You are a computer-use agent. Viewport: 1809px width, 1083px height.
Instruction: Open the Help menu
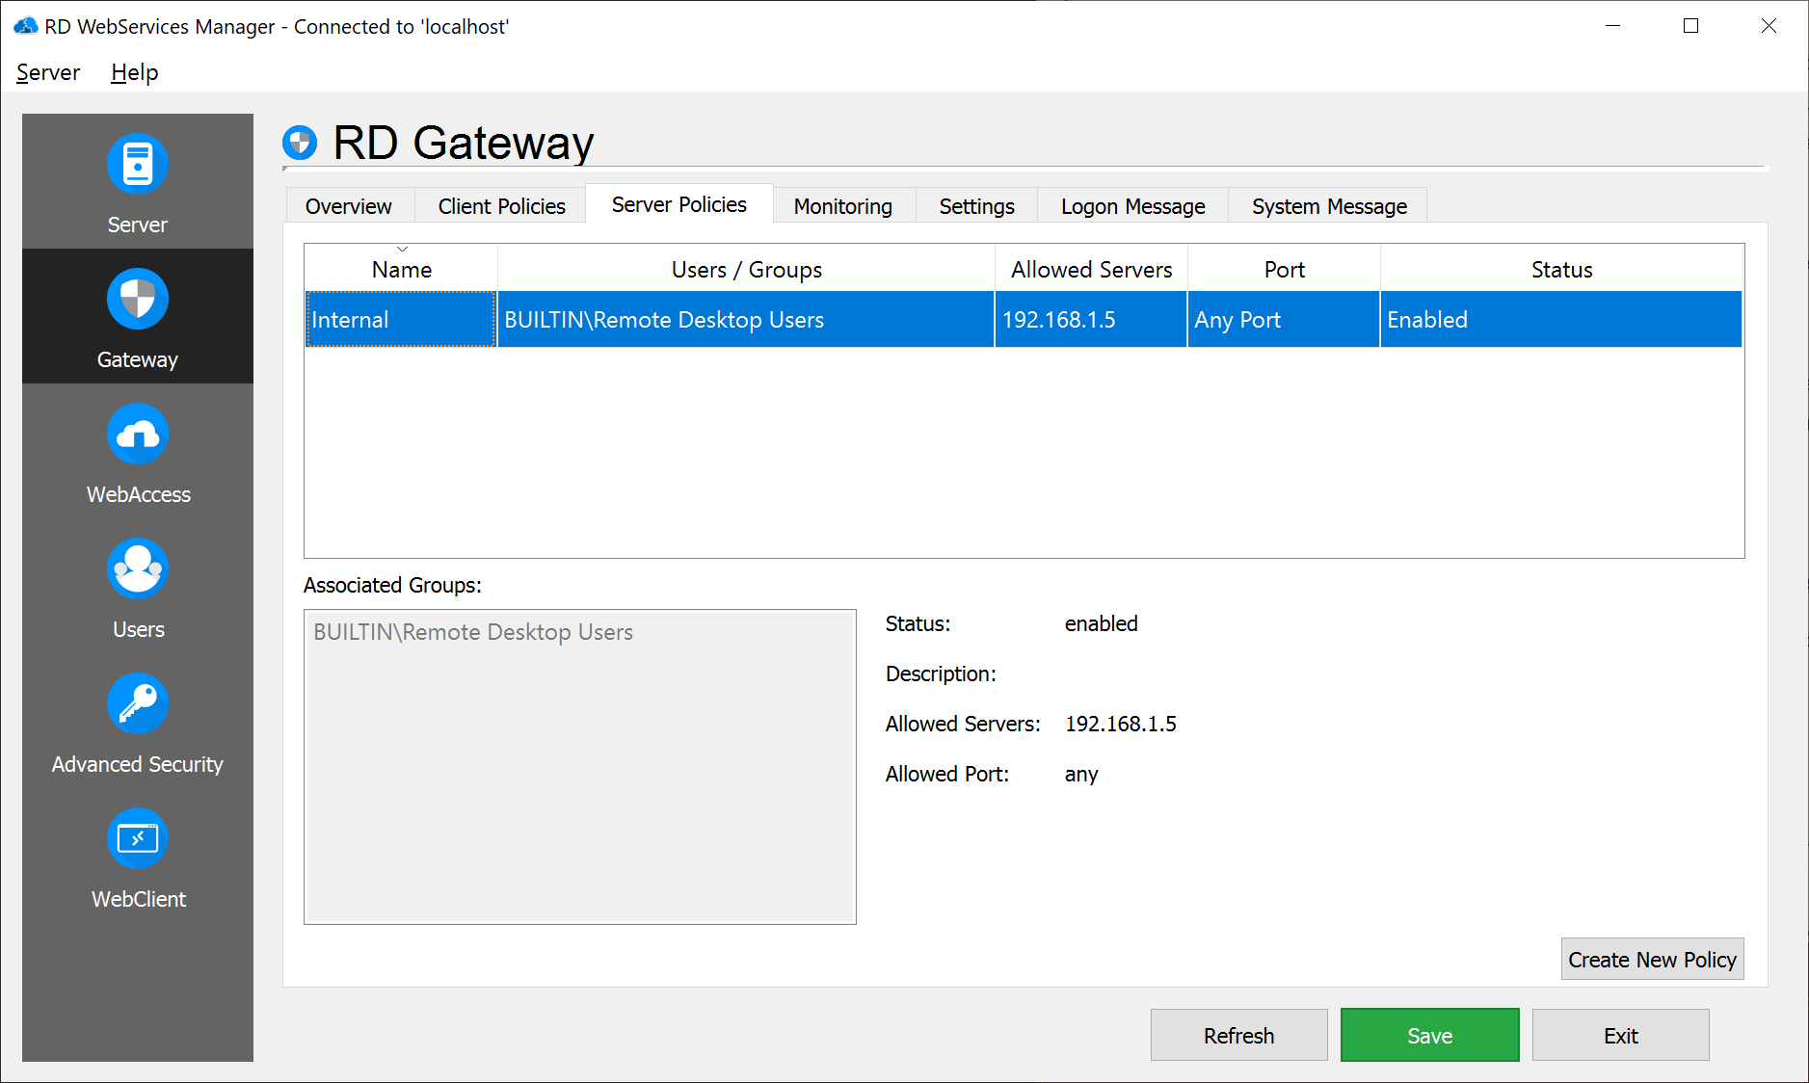[134, 72]
